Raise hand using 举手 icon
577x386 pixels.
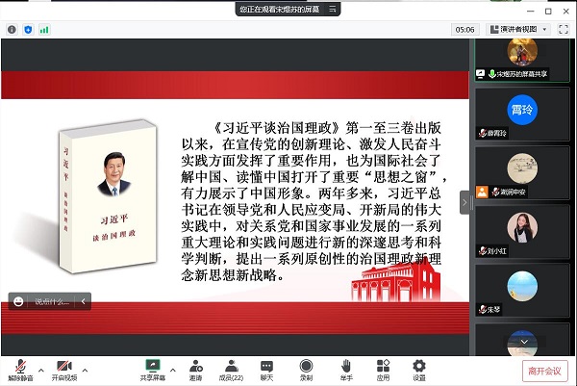[x=345, y=368]
